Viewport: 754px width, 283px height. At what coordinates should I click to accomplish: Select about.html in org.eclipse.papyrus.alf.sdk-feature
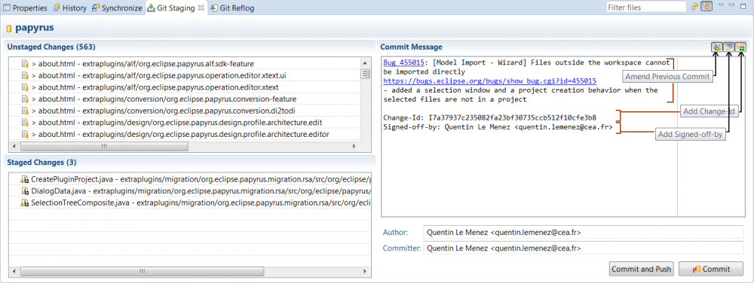[143, 63]
